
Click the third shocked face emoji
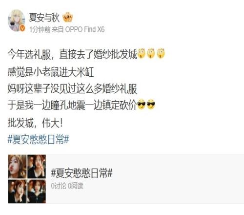coord(161,53)
